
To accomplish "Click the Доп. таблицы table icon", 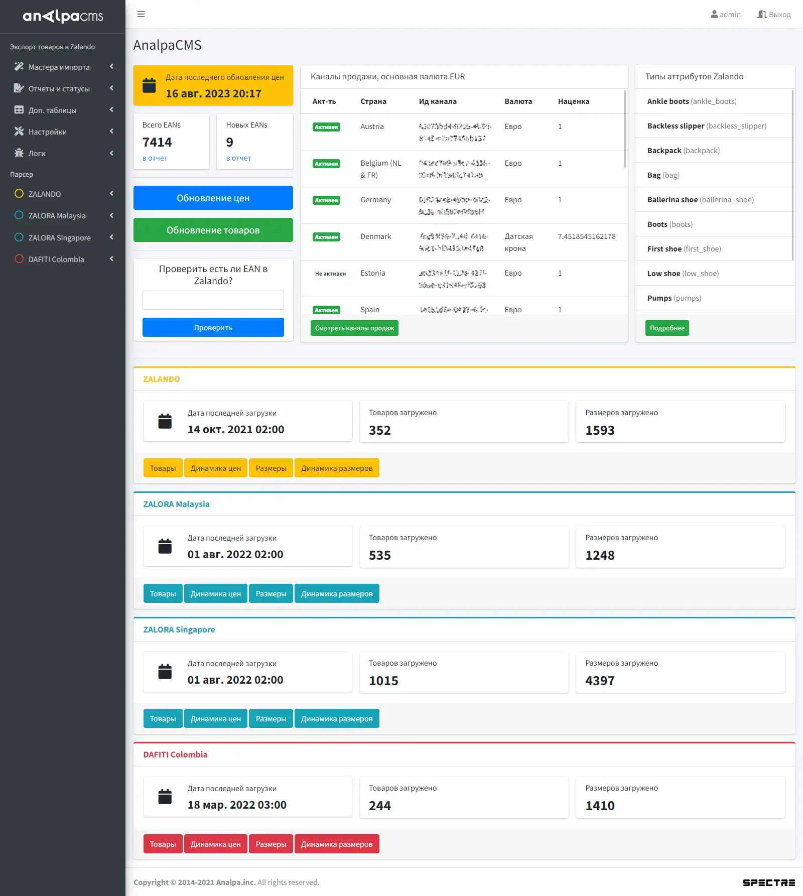I will click(19, 110).
